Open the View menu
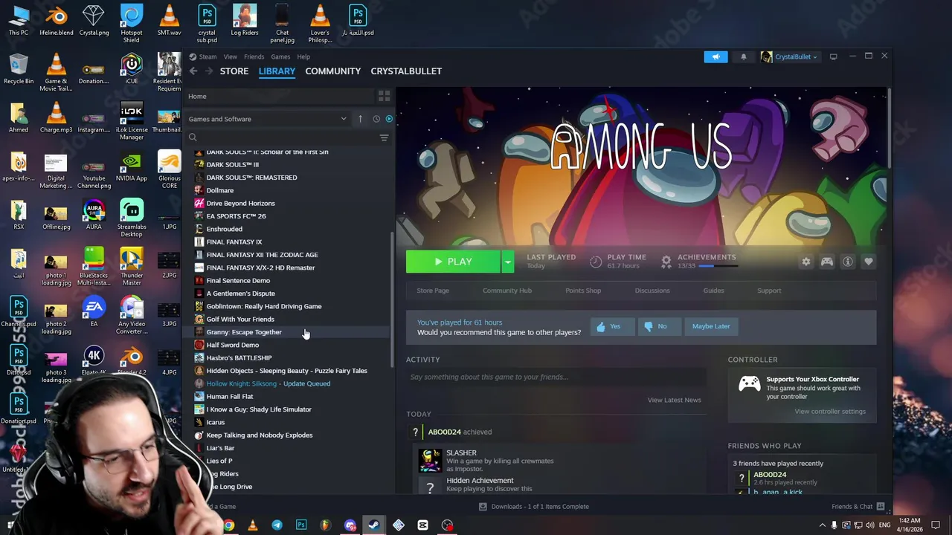This screenshot has width=952, height=535. coord(231,56)
